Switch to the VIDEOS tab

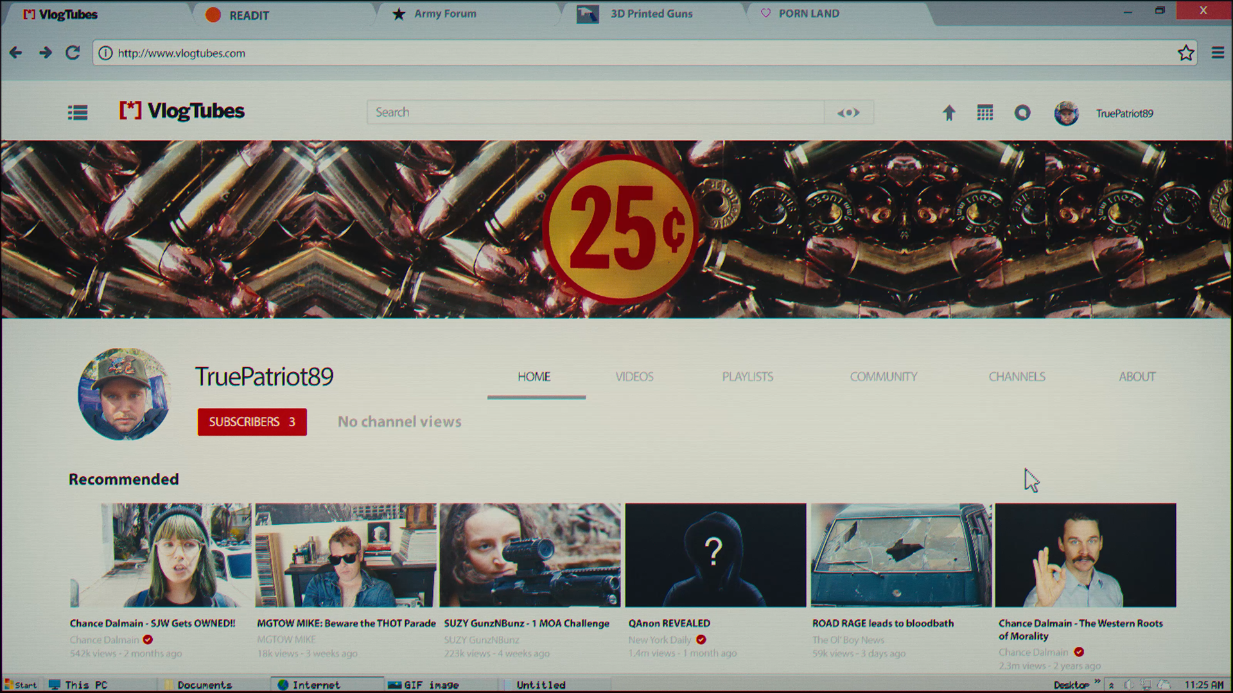pyautogui.click(x=634, y=377)
